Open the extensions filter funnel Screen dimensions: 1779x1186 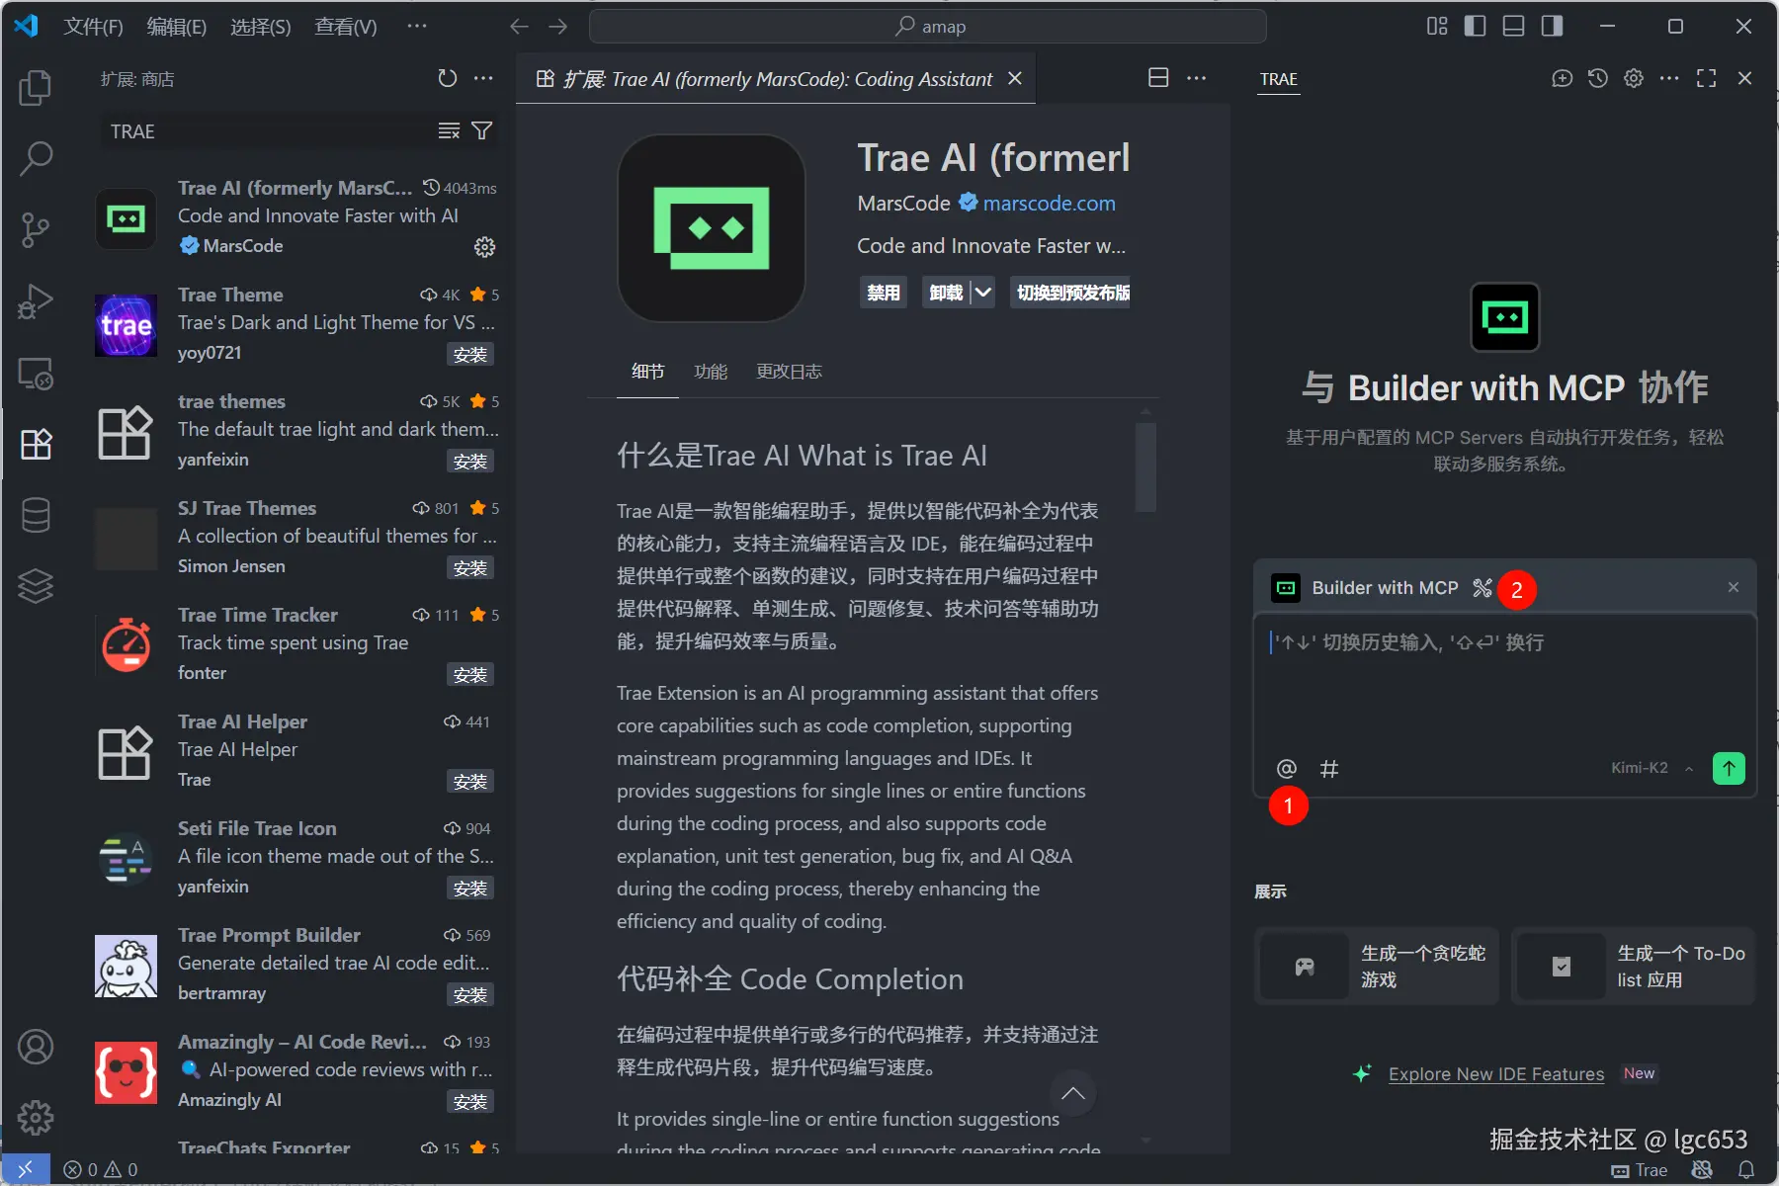coord(482,131)
